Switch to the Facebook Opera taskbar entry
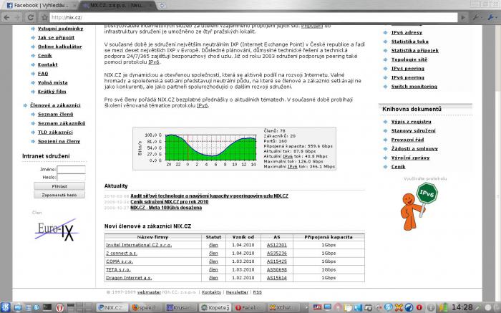This screenshot has height=313, width=501. [250, 307]
